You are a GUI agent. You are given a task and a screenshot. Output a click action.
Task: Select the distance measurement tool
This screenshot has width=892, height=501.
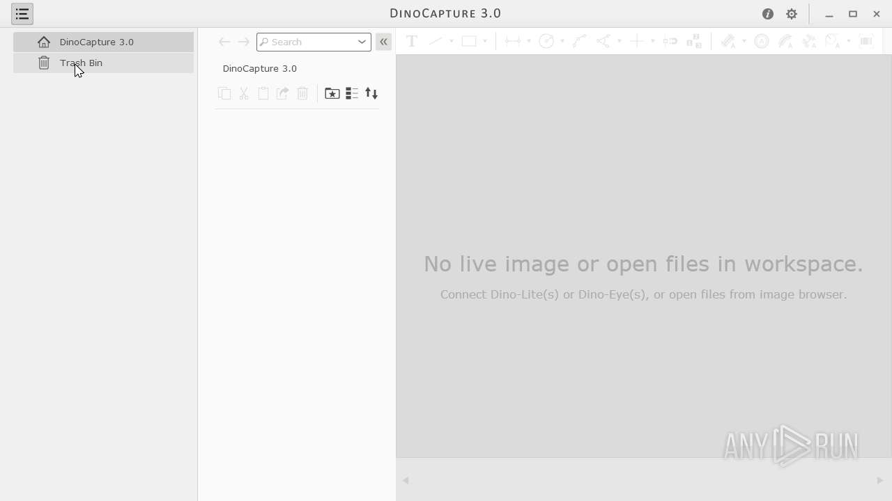click(512, 41)
